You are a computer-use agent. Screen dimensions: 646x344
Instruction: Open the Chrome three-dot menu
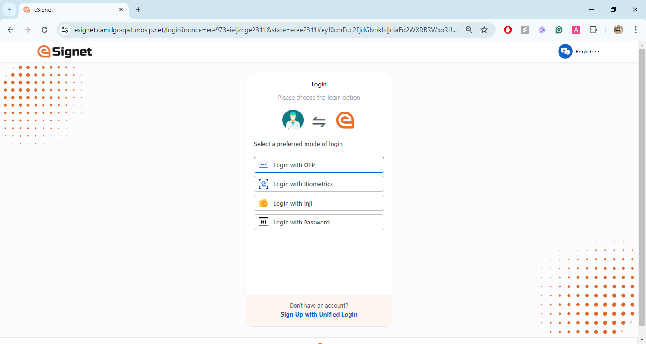pos(635,30)
